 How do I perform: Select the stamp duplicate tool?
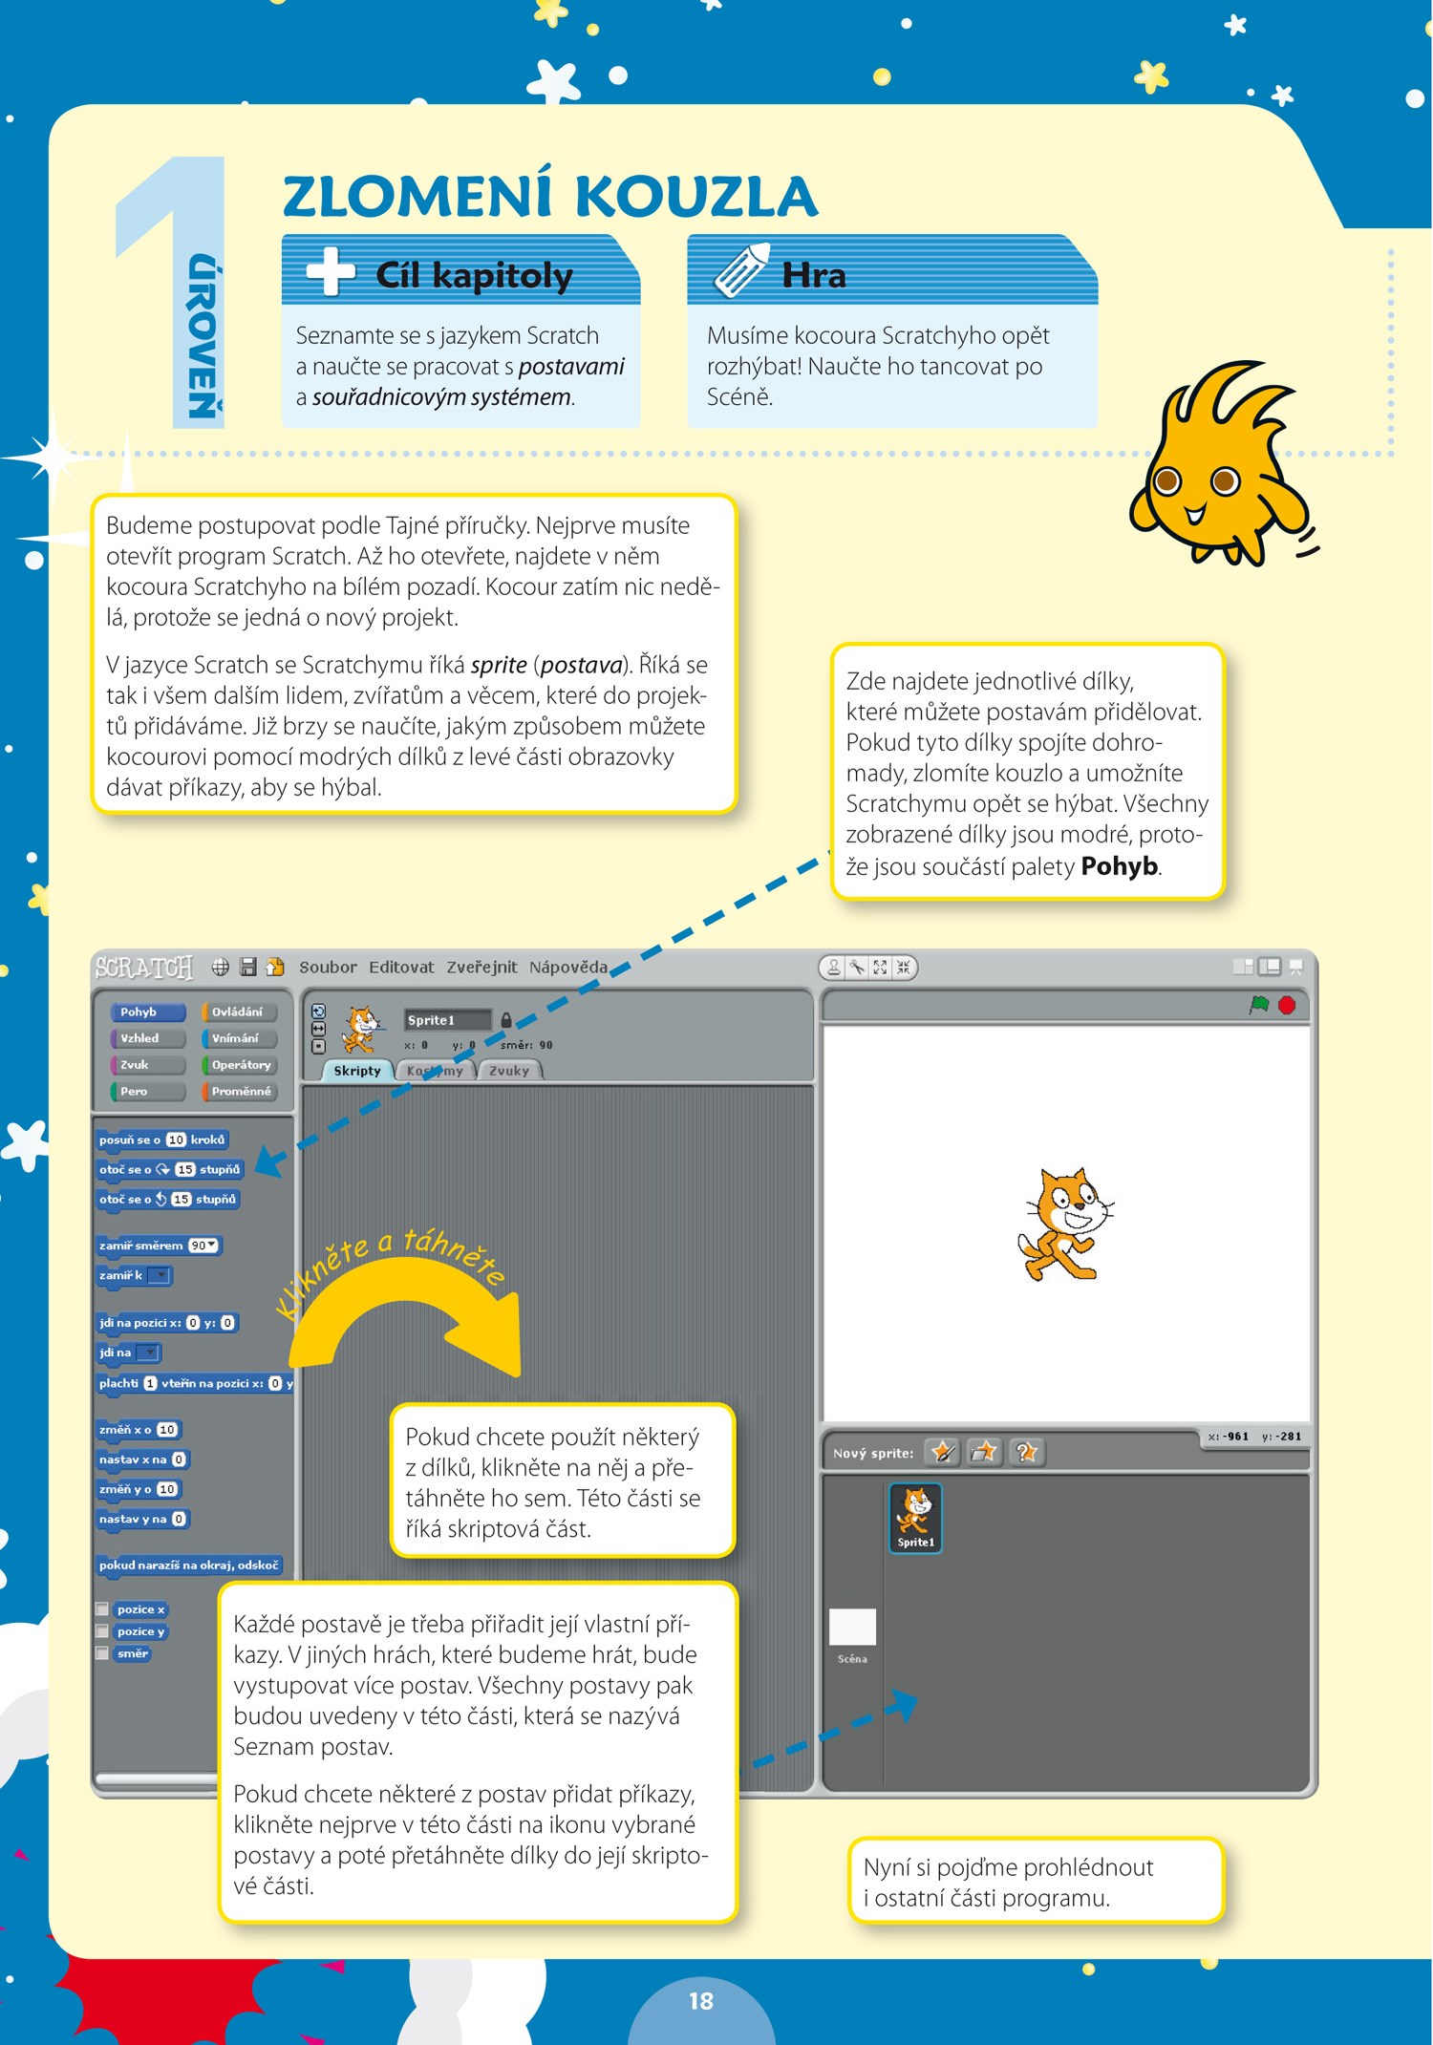click(x=834, y=968)
